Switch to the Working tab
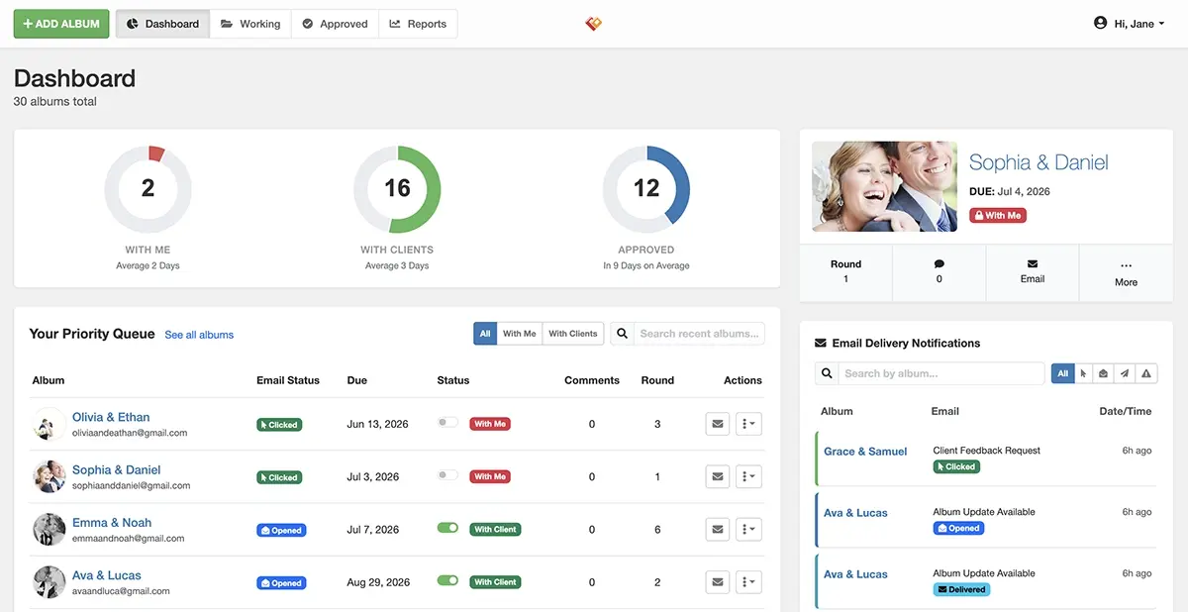The width and height of the screenshot is (1188, 612). click(x=250, y=24)
